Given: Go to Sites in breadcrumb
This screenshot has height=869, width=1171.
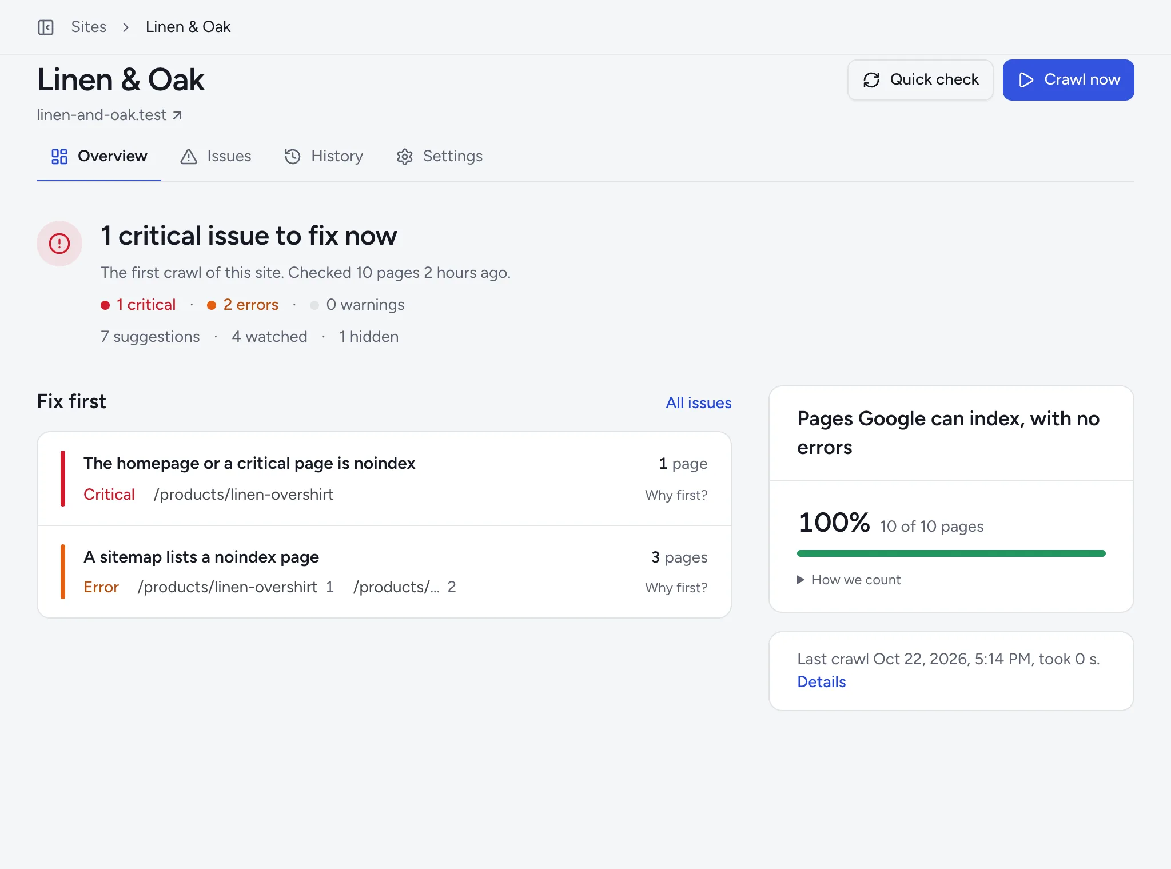Looking at the screenshot, I should click(89, 27).
